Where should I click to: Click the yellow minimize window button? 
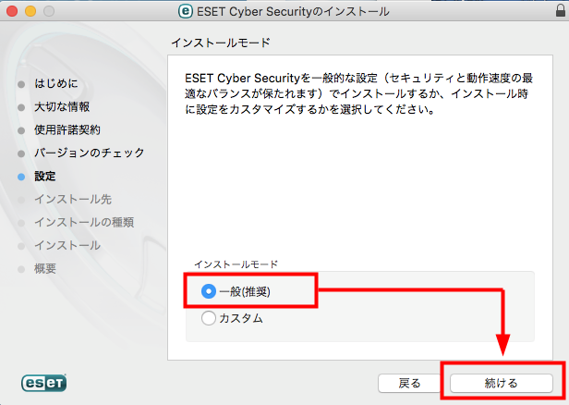tap(30, 11)
